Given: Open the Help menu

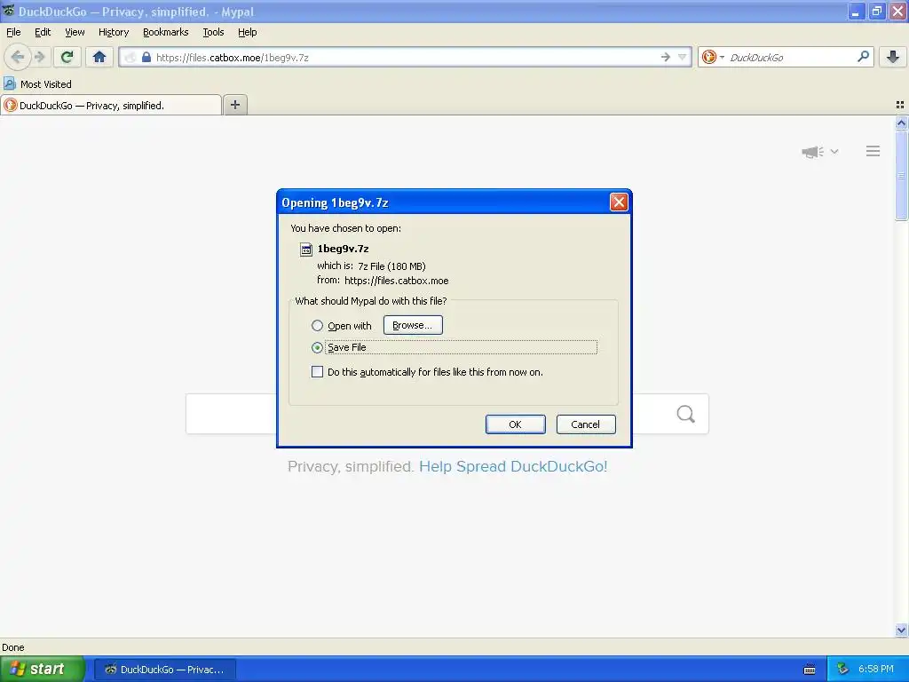Looking at the screenshot, I should coord(248,32).
